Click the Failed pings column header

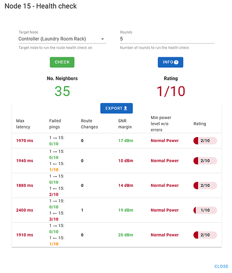coord(55,124)
